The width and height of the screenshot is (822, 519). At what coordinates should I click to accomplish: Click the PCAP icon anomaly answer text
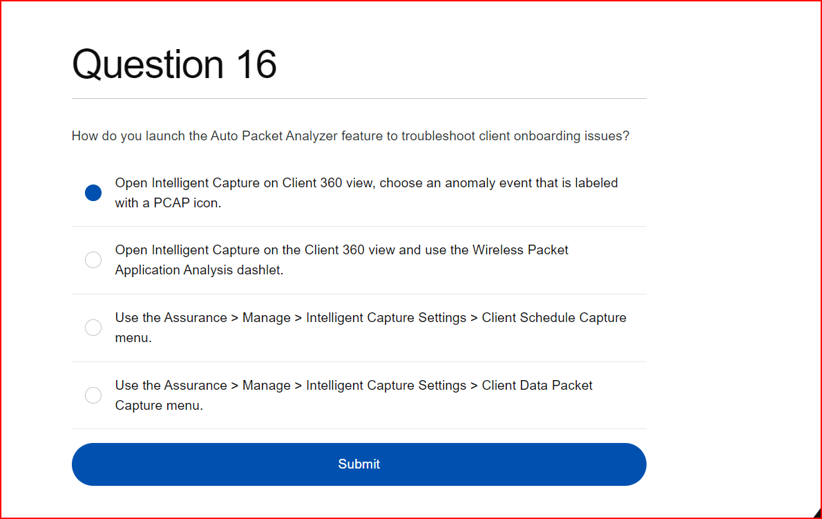365,192
